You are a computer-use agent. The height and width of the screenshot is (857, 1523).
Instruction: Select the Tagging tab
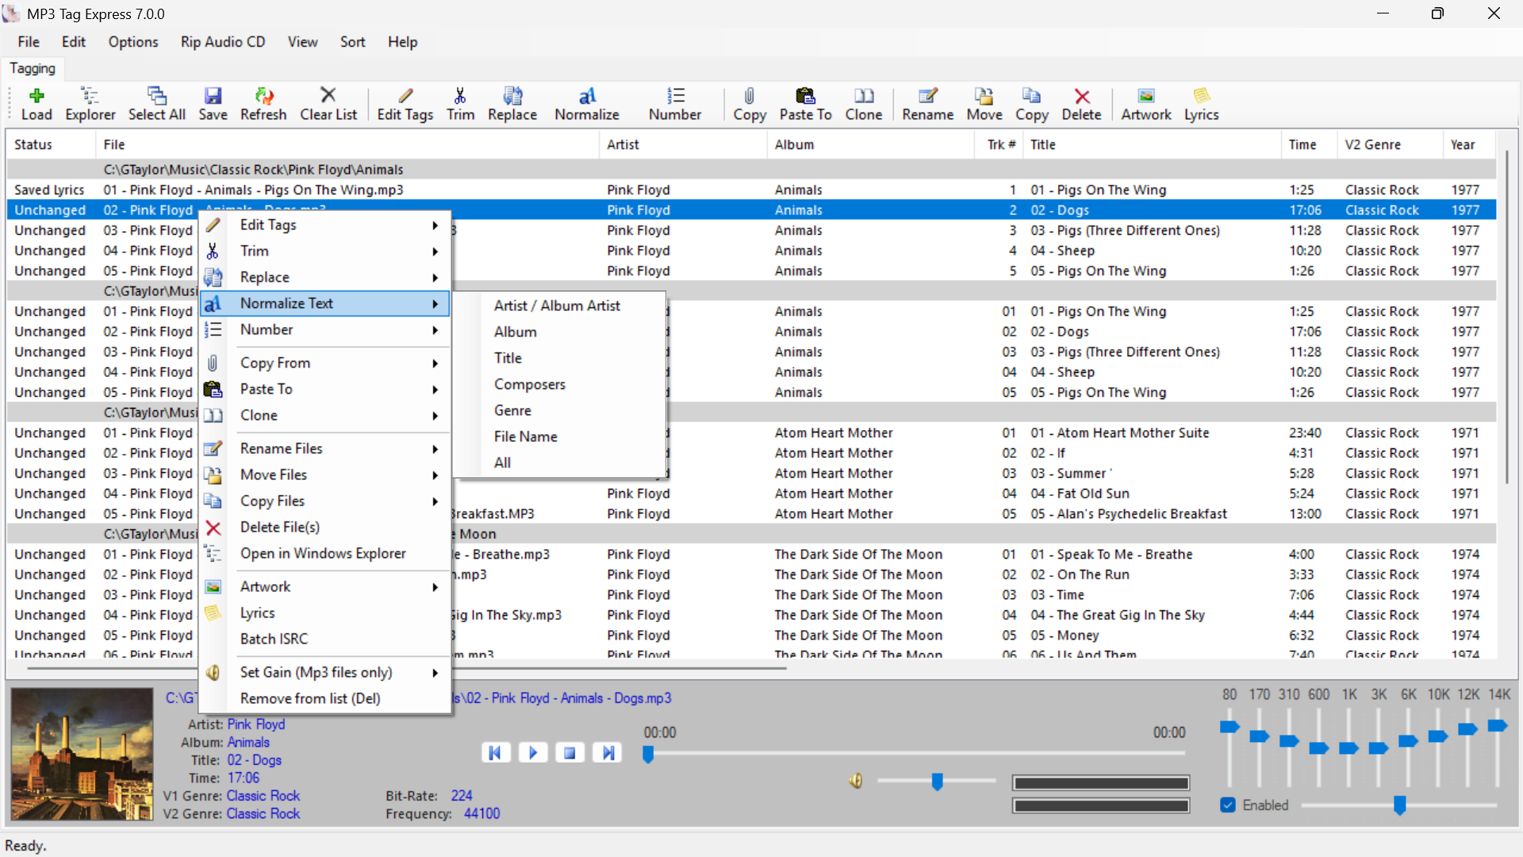click(33, 69)
